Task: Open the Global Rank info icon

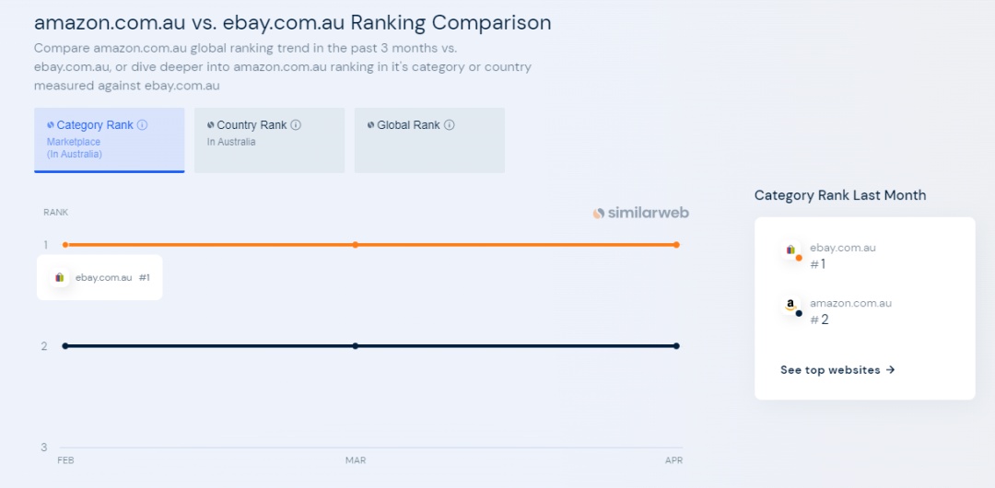Action: pos(450,125)
